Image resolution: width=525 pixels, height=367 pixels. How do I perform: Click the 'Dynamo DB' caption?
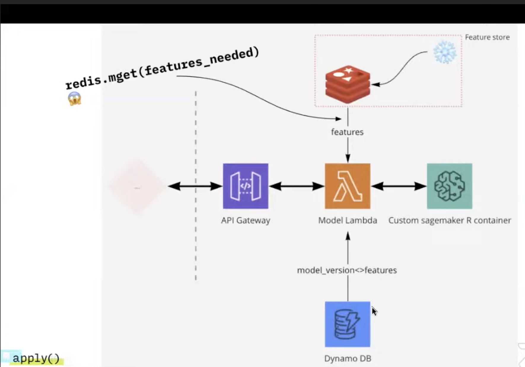[x=348, y=358]
